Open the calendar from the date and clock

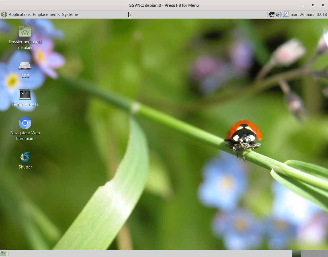(x=309, y=15)
